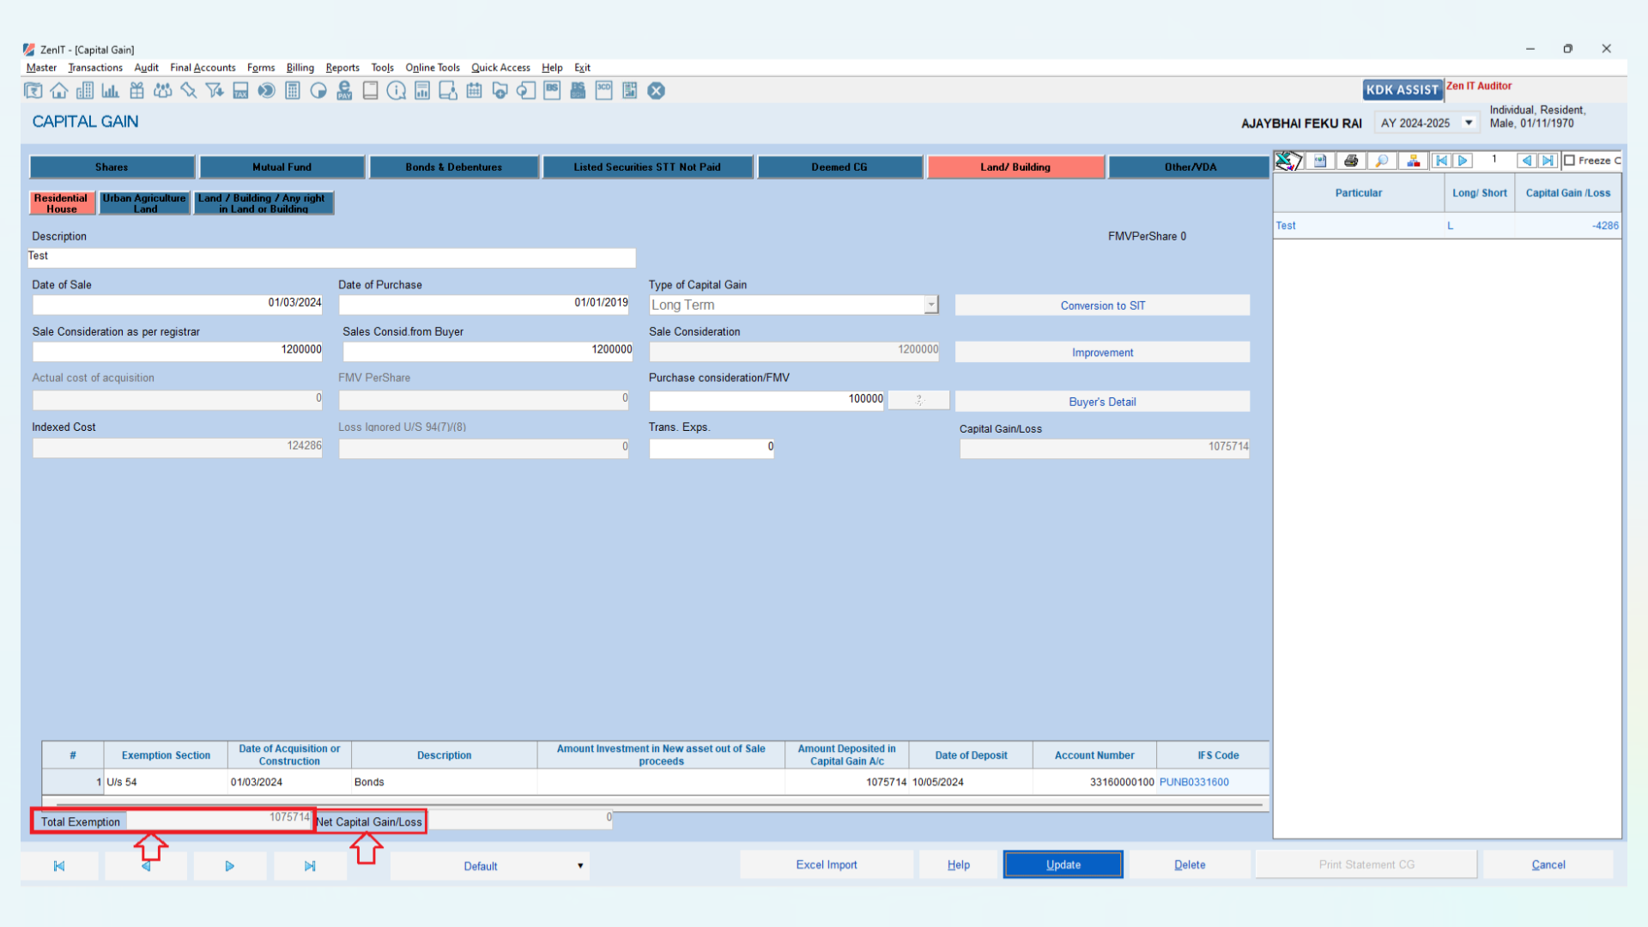
Task: Go to first record using bottom navigation
Action: pos(59,866)
